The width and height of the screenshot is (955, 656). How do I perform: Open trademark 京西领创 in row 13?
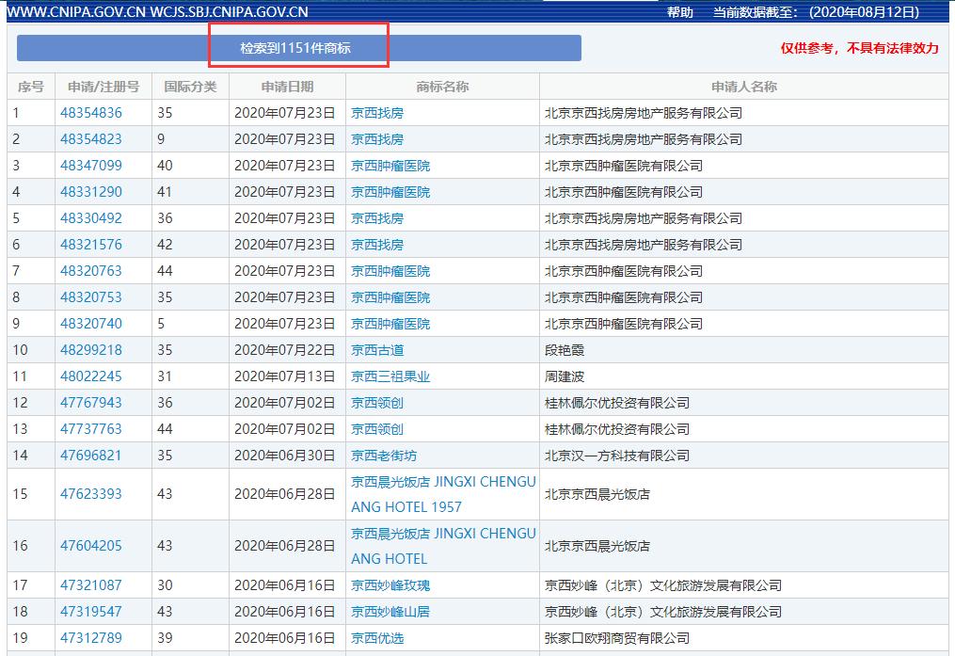[x=377, y=429]
